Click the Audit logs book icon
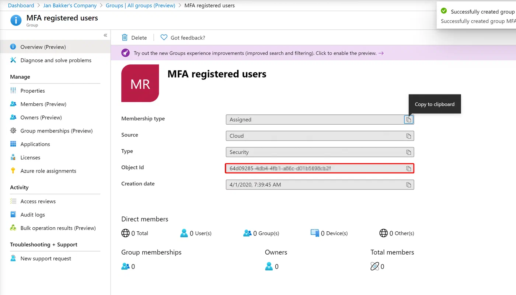This screenshot has height=295, width=516. click(x=13, y=214)
